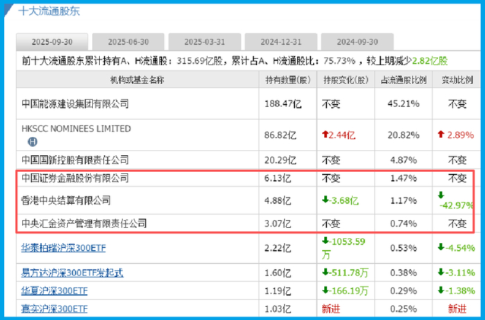
Task: Select 中国能源建设集团有限公司 row name
Action: tap(75, 104)
